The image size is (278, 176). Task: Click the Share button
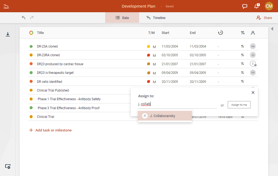coord(264,18)
